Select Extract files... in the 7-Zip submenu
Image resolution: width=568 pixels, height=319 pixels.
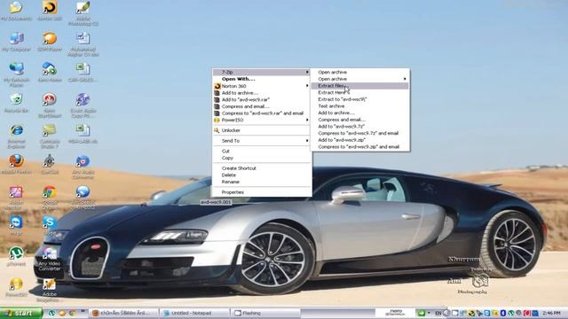point(359,86)
